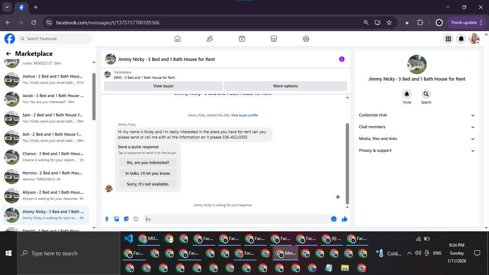Choose a GIF

pyautogui.click(x=136, y=219)
